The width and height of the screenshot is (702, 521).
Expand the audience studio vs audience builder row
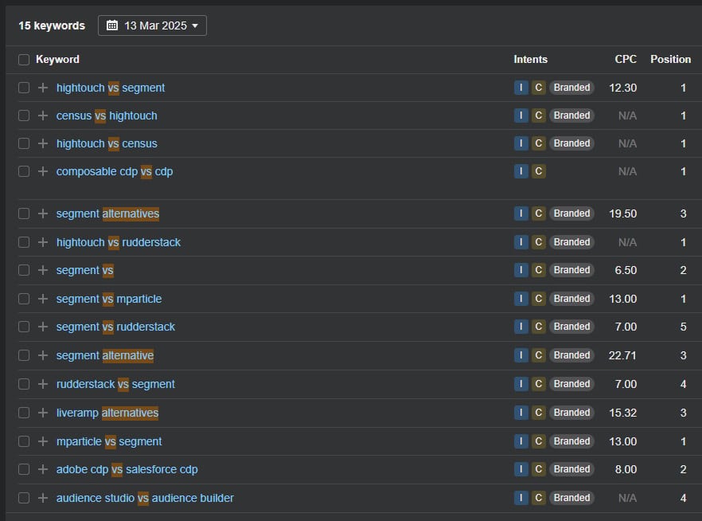pos(43,498)
